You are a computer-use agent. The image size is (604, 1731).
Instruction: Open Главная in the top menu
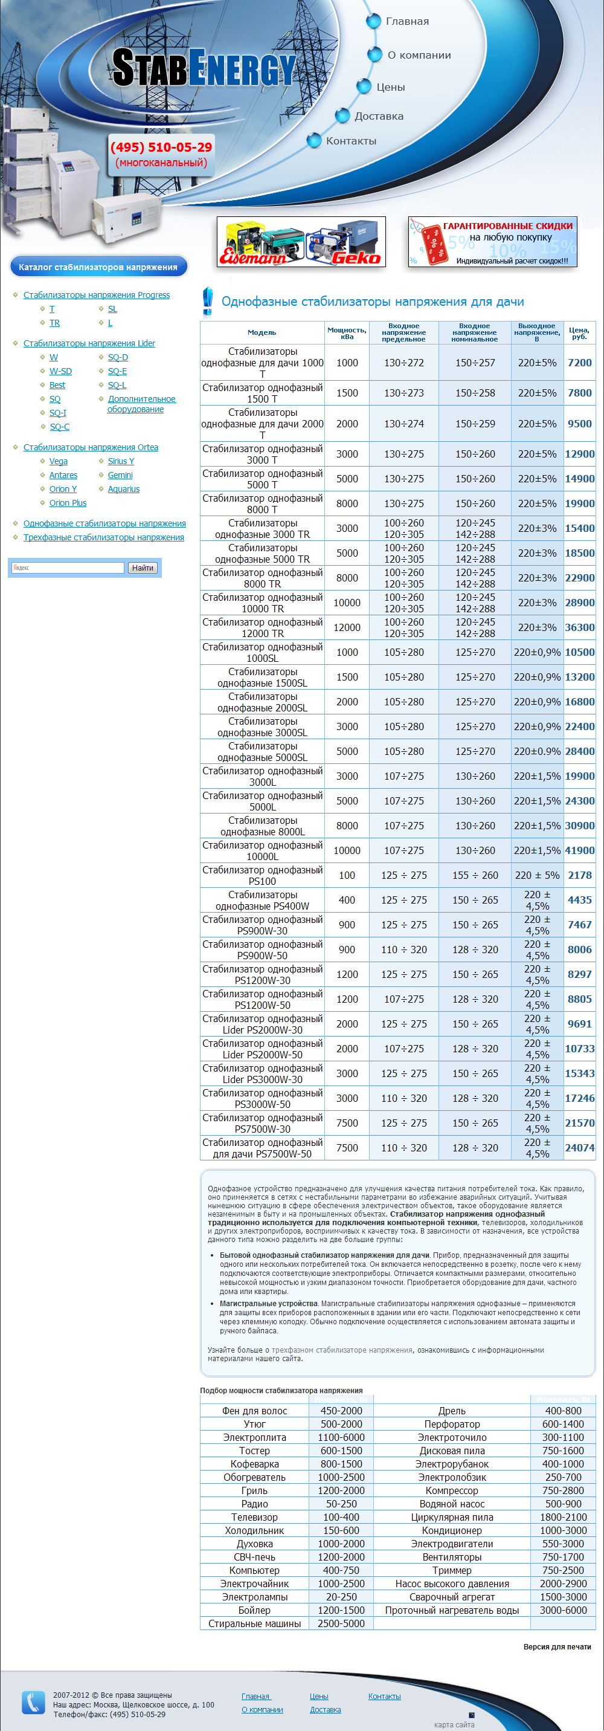[x=407, y=22]
